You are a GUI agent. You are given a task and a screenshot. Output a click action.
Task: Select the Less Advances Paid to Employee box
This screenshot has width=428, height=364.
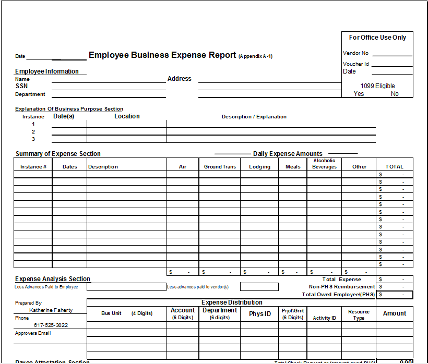point(126,287)
